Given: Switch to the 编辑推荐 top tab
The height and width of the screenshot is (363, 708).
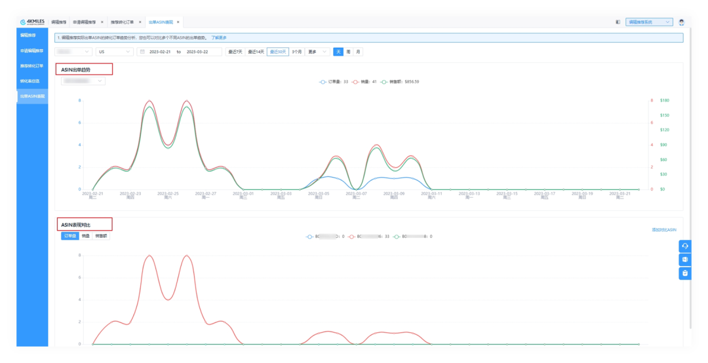Looking at the screenshot, I should click(59, 22).
